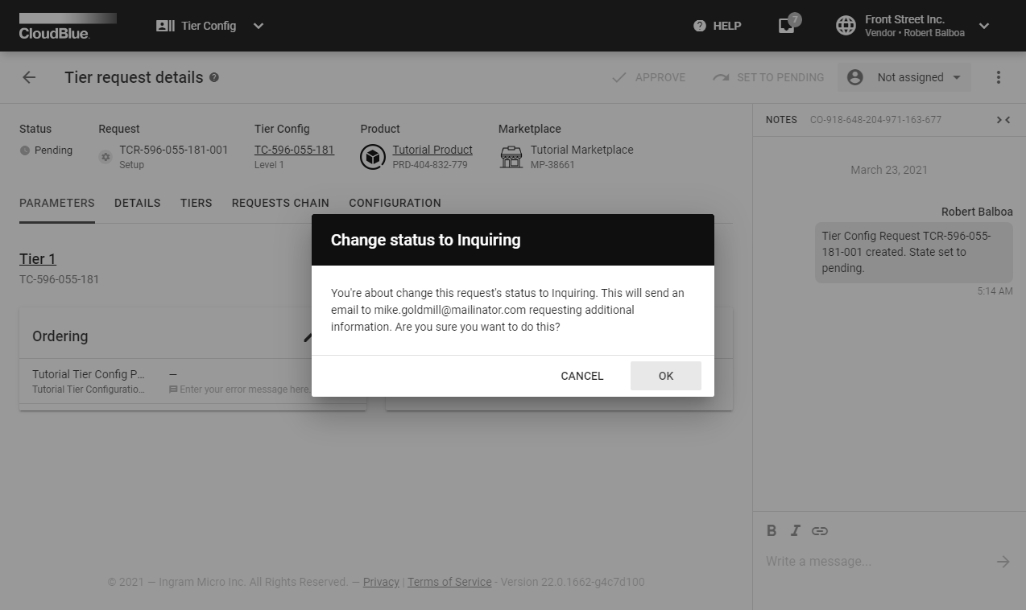
Task: Click the back arrow icon
Action: 29,77
